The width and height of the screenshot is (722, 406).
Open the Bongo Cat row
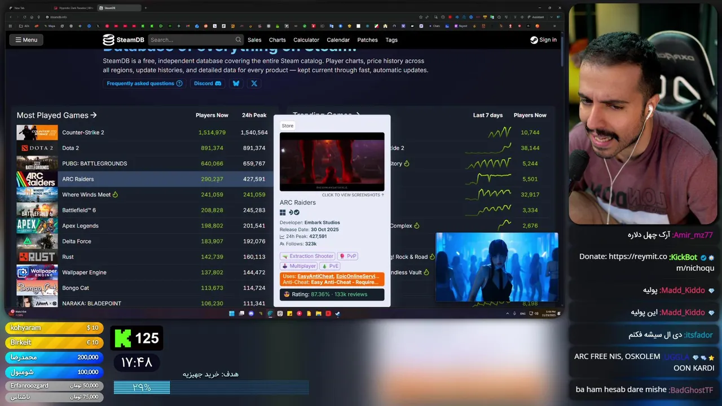(144, 288)
